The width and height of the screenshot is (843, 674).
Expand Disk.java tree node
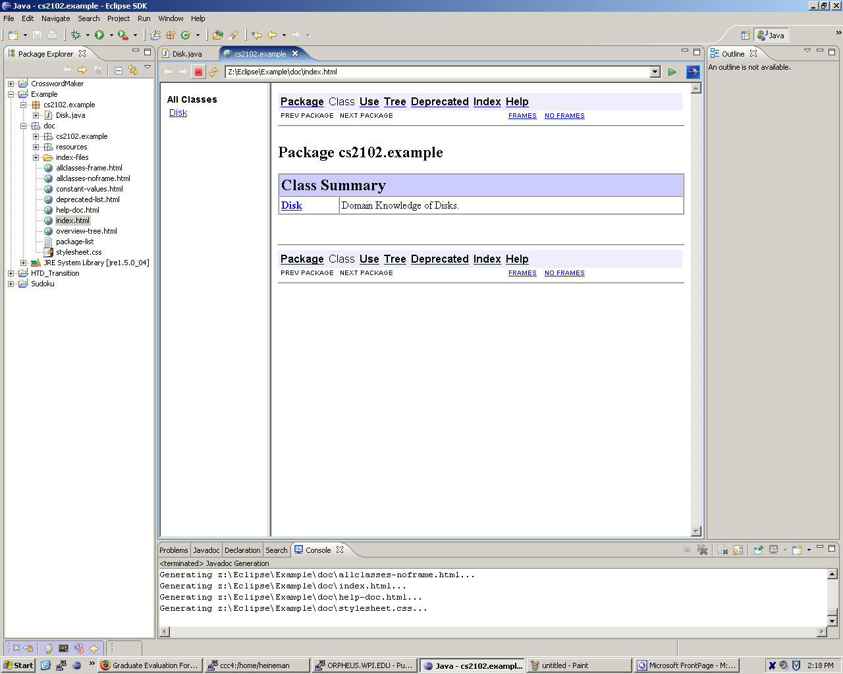36,115
